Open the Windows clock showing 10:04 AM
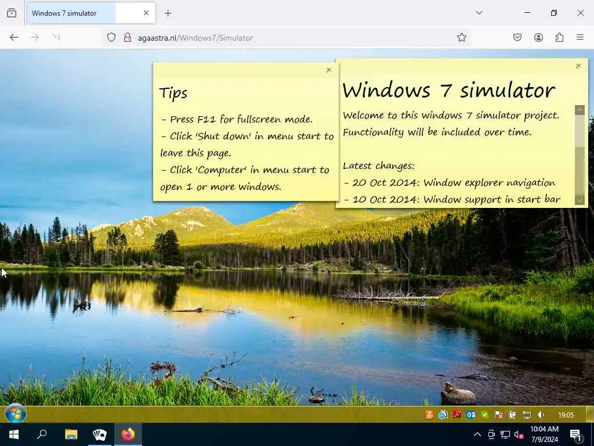594x446 pixels. point(544,434)
